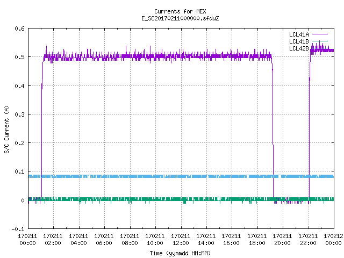The width and height of the screenshot is (344, 258).
Task: Click the y-axis tick value 0.4
Action: [x=19, y=86]
